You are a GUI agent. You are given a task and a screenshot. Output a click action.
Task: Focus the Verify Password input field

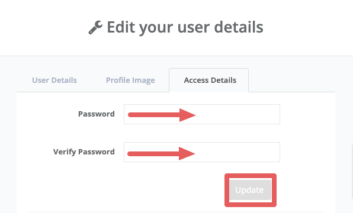pyautogui.click(x=202, y=152)
